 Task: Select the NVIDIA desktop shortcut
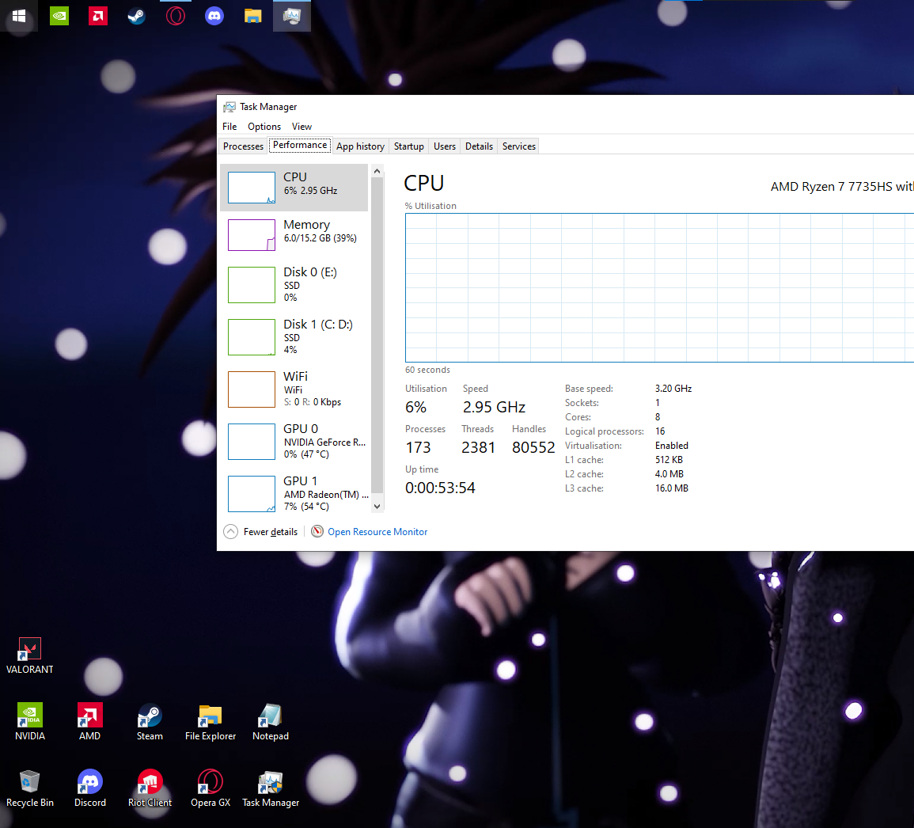click(30, 722)
